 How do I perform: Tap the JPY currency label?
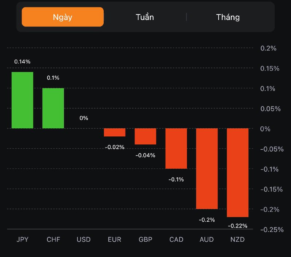click(x=23, y=240)
